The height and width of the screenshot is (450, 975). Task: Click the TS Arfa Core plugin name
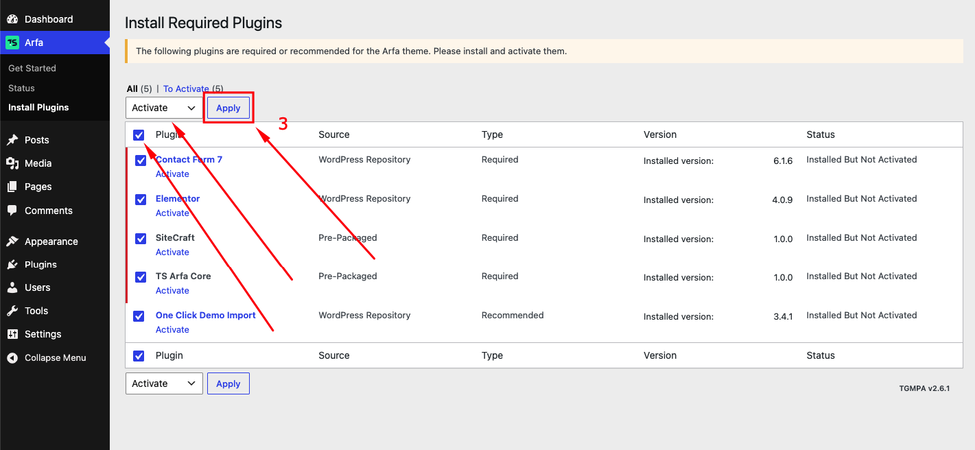click(x=183, y=276)
